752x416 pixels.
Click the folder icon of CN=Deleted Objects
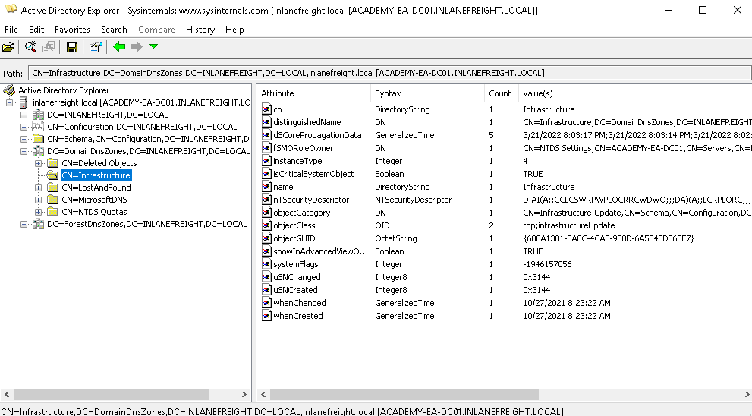[x=53, y=163]
